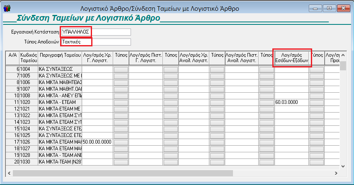This screenshot has height=185, width=354.
Task: Select the Λογ/σμός Εσόδων-Εξόδων column header
Action: pos(292,57)
